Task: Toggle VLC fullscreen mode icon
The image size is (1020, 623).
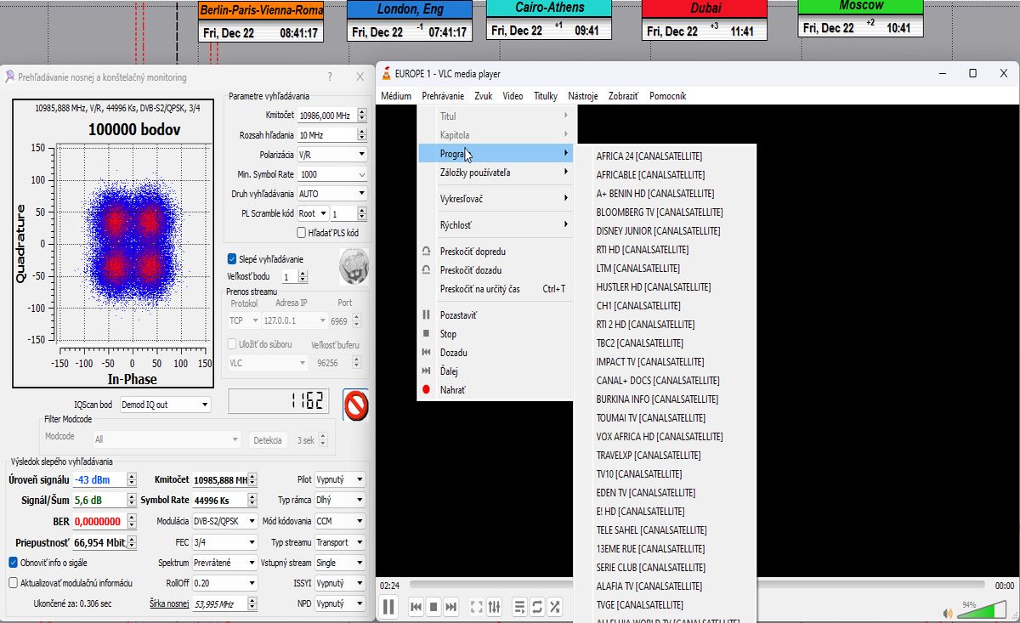Action: coord(477,606)
